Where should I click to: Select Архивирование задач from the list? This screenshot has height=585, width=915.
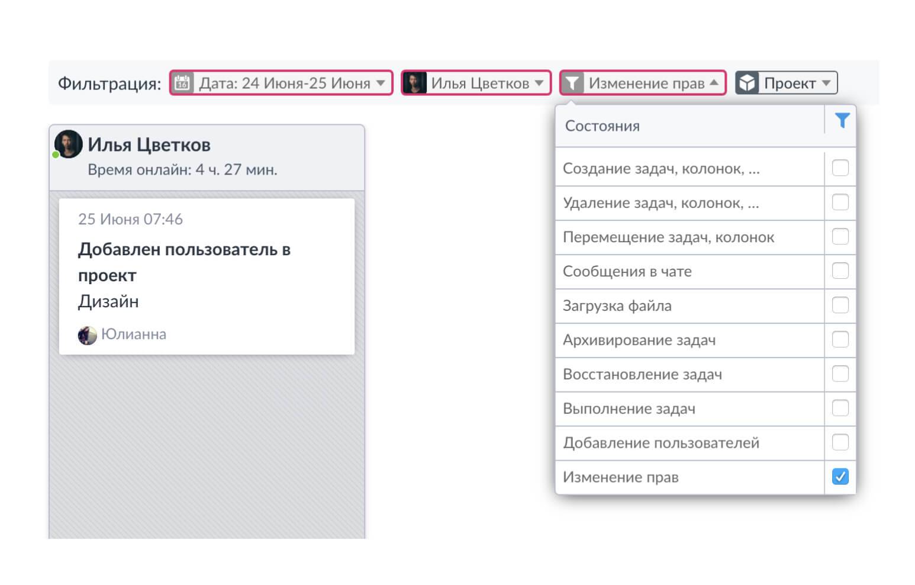coord(639,340)
